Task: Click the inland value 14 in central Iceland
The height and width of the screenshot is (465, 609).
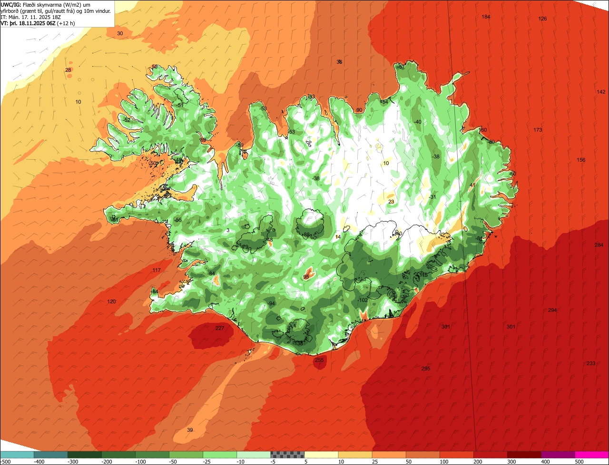Action: (338, 236)
